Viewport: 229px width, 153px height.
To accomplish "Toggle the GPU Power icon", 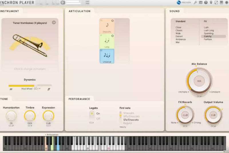I will (x=201, y=2).
